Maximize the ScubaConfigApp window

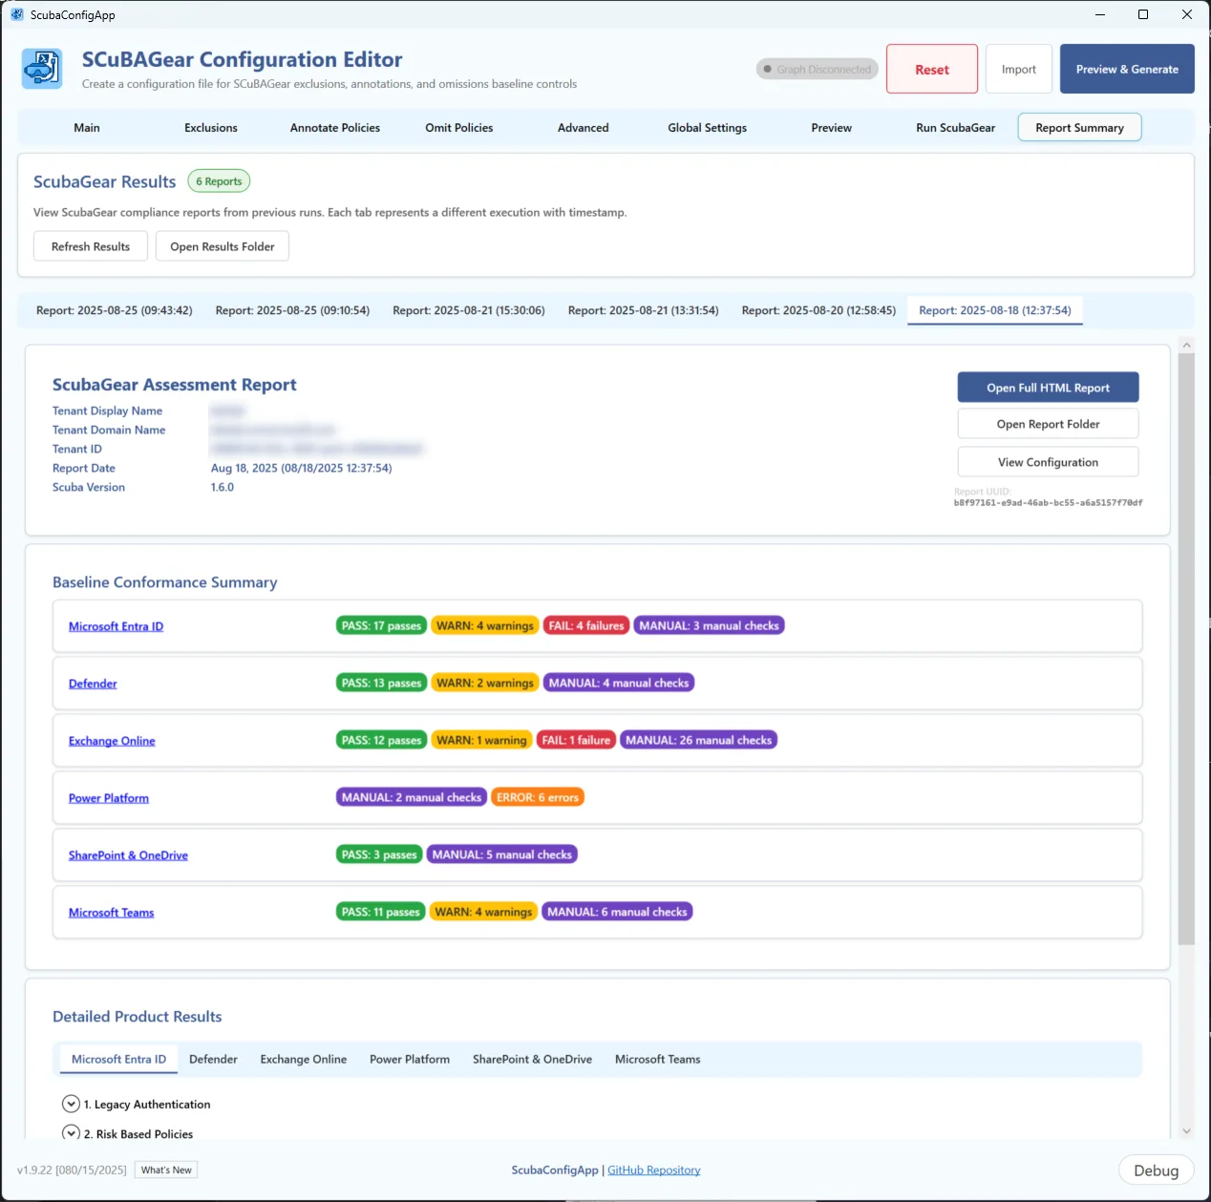1143,14
